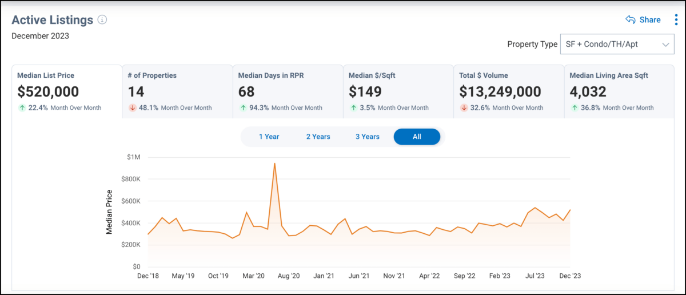
Task: Switch chart range to 2 Years
Action: coord(318,137)
